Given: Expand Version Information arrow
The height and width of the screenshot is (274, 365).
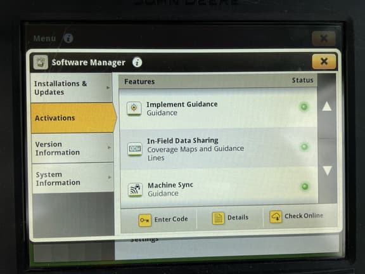Looking at the screenshot, I should (x=109, y=148).
